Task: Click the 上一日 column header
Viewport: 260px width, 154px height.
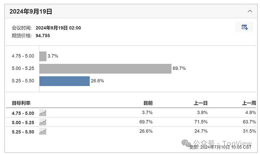Action: [201, 103]
